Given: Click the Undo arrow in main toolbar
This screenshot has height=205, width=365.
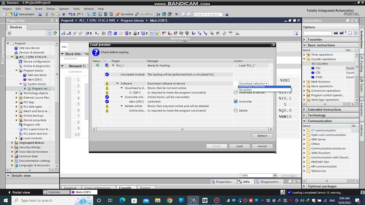Looking at the screenshot, I should click(x=70, y=14).
